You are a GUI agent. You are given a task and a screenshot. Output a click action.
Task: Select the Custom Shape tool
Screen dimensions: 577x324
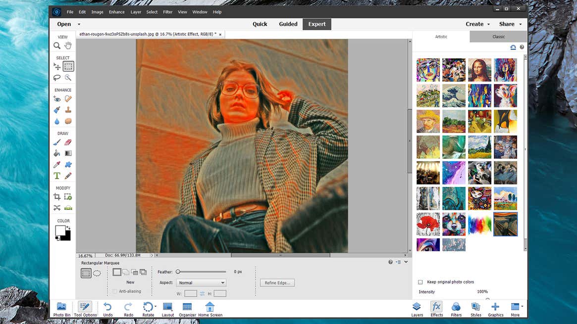(x=68, y=165)
